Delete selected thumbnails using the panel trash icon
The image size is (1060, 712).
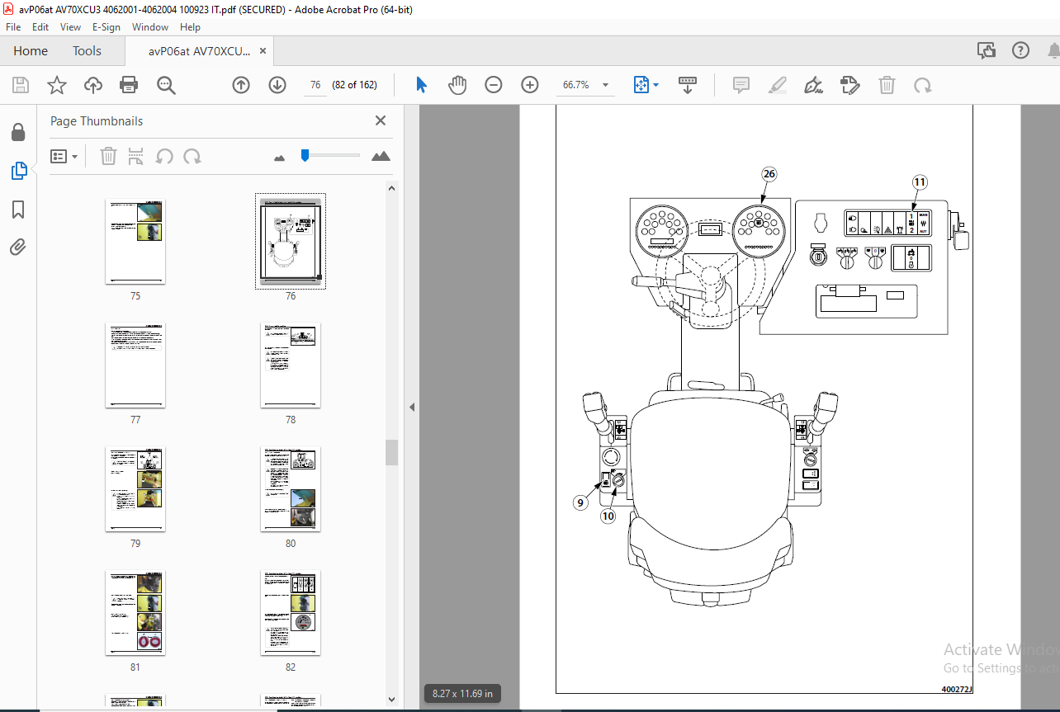(109, 156)
